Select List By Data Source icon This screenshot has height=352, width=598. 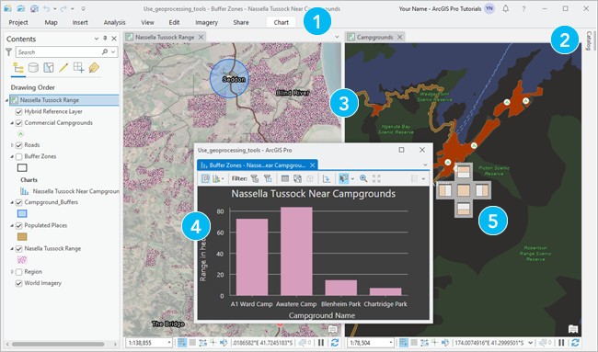pos(33,67)
